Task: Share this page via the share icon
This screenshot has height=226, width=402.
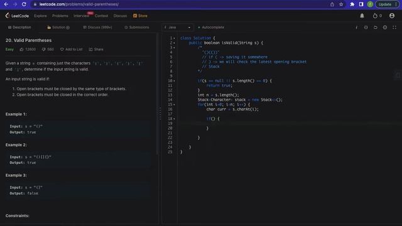Action: (332, 4)
